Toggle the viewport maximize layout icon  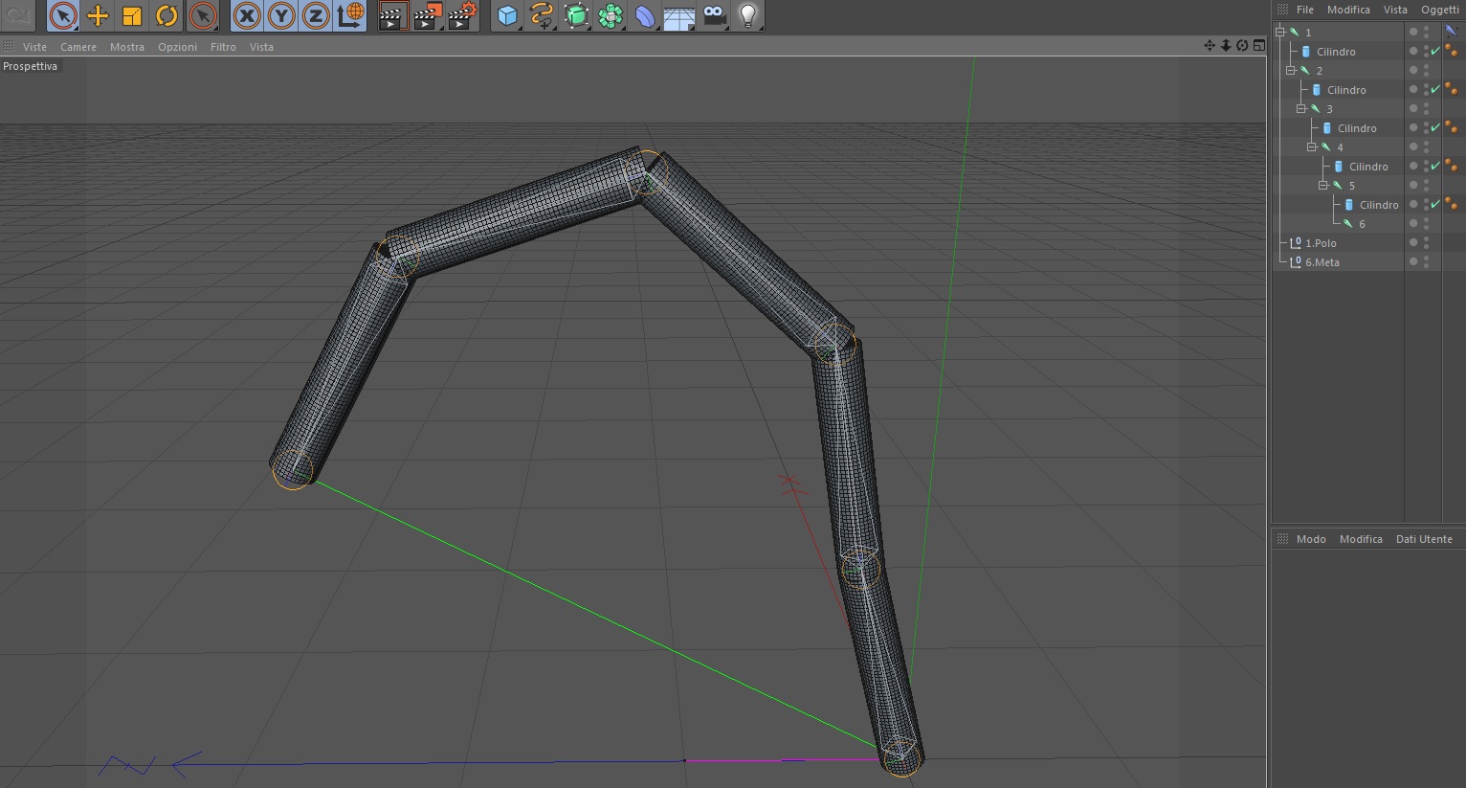tap(1258, 45)
